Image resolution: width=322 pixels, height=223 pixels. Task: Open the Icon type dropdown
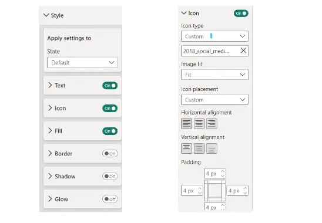pos(214,36)
